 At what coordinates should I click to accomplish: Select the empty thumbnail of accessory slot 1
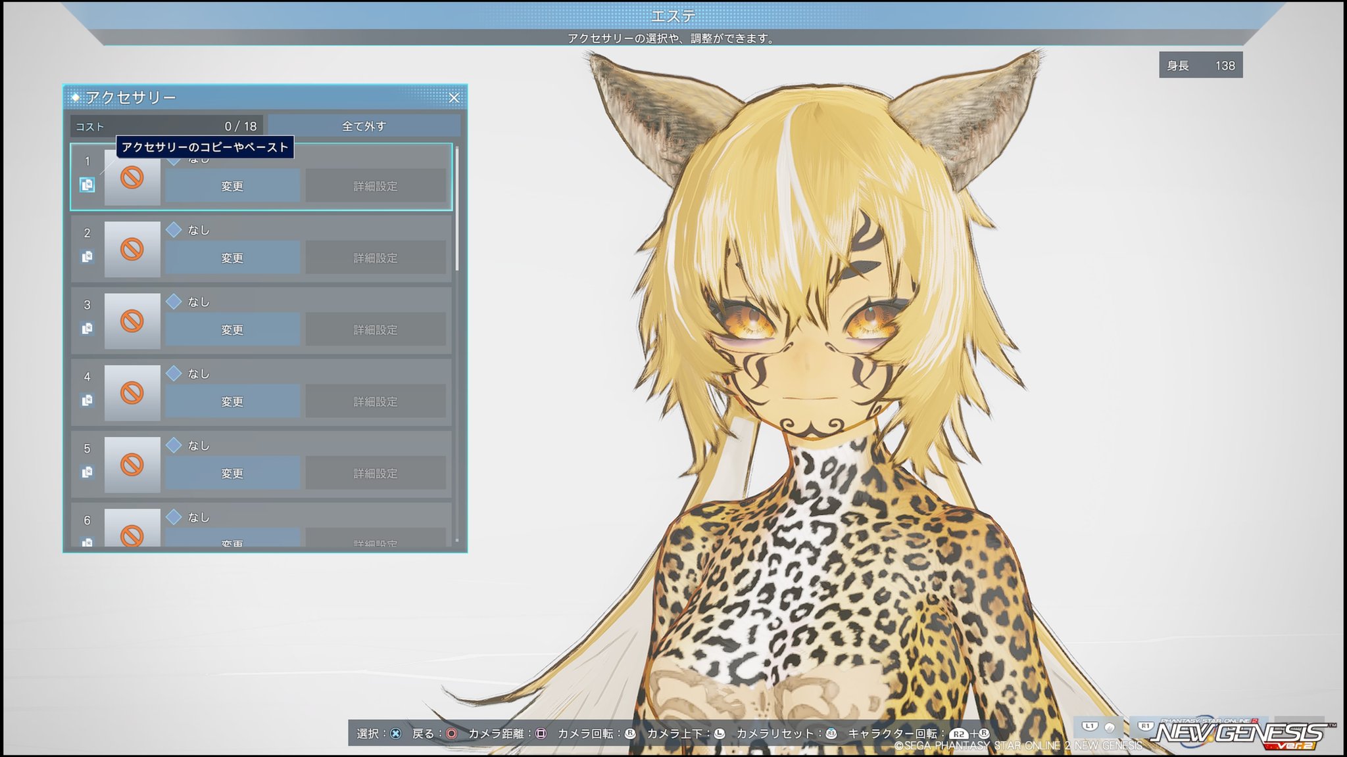pyautogui.click(x=132, y=177)
